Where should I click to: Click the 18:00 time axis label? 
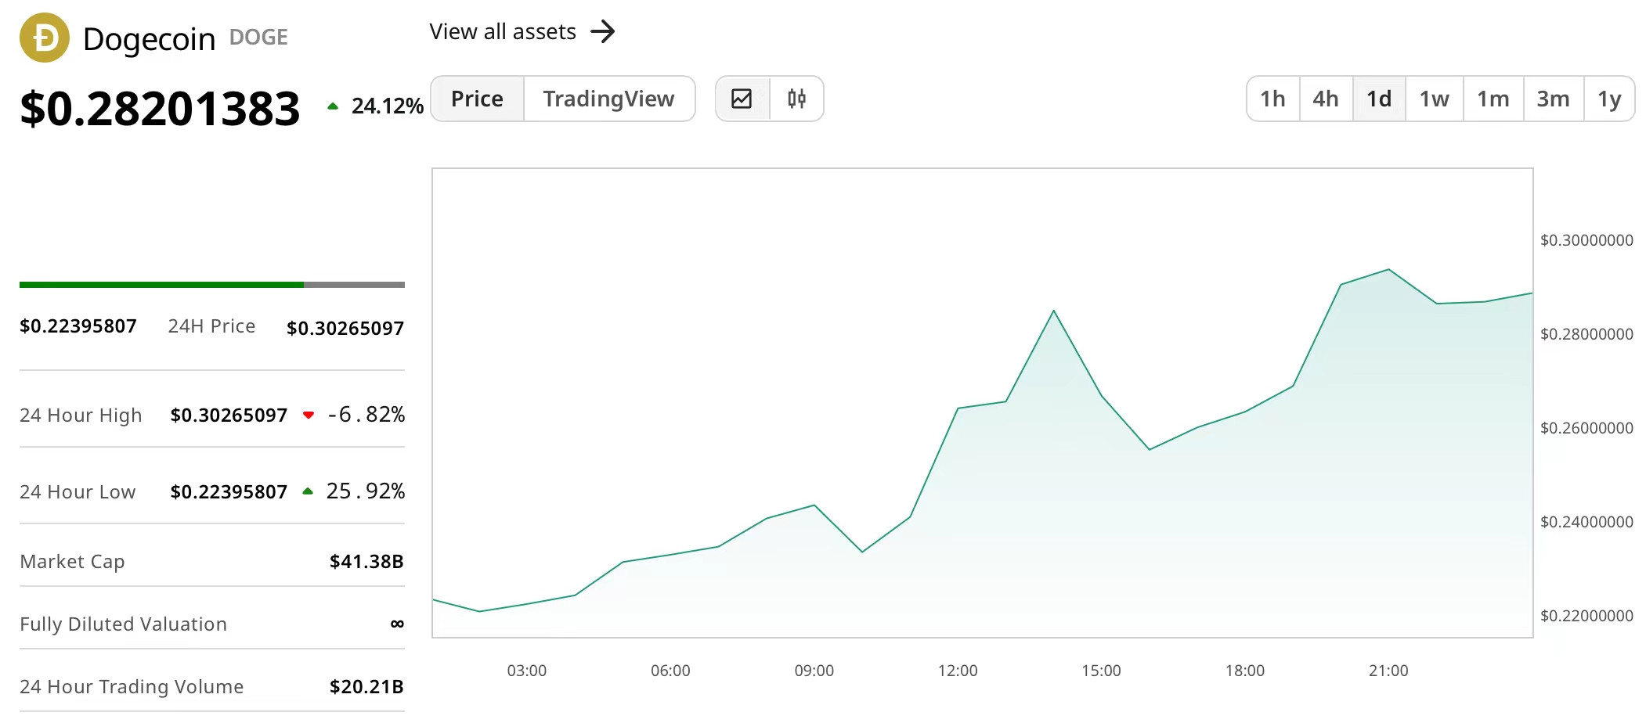tap(1245, 671)
